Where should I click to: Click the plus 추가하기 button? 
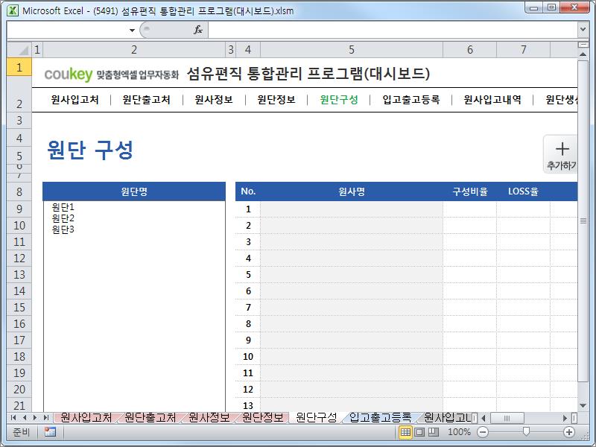click(561, 154)
